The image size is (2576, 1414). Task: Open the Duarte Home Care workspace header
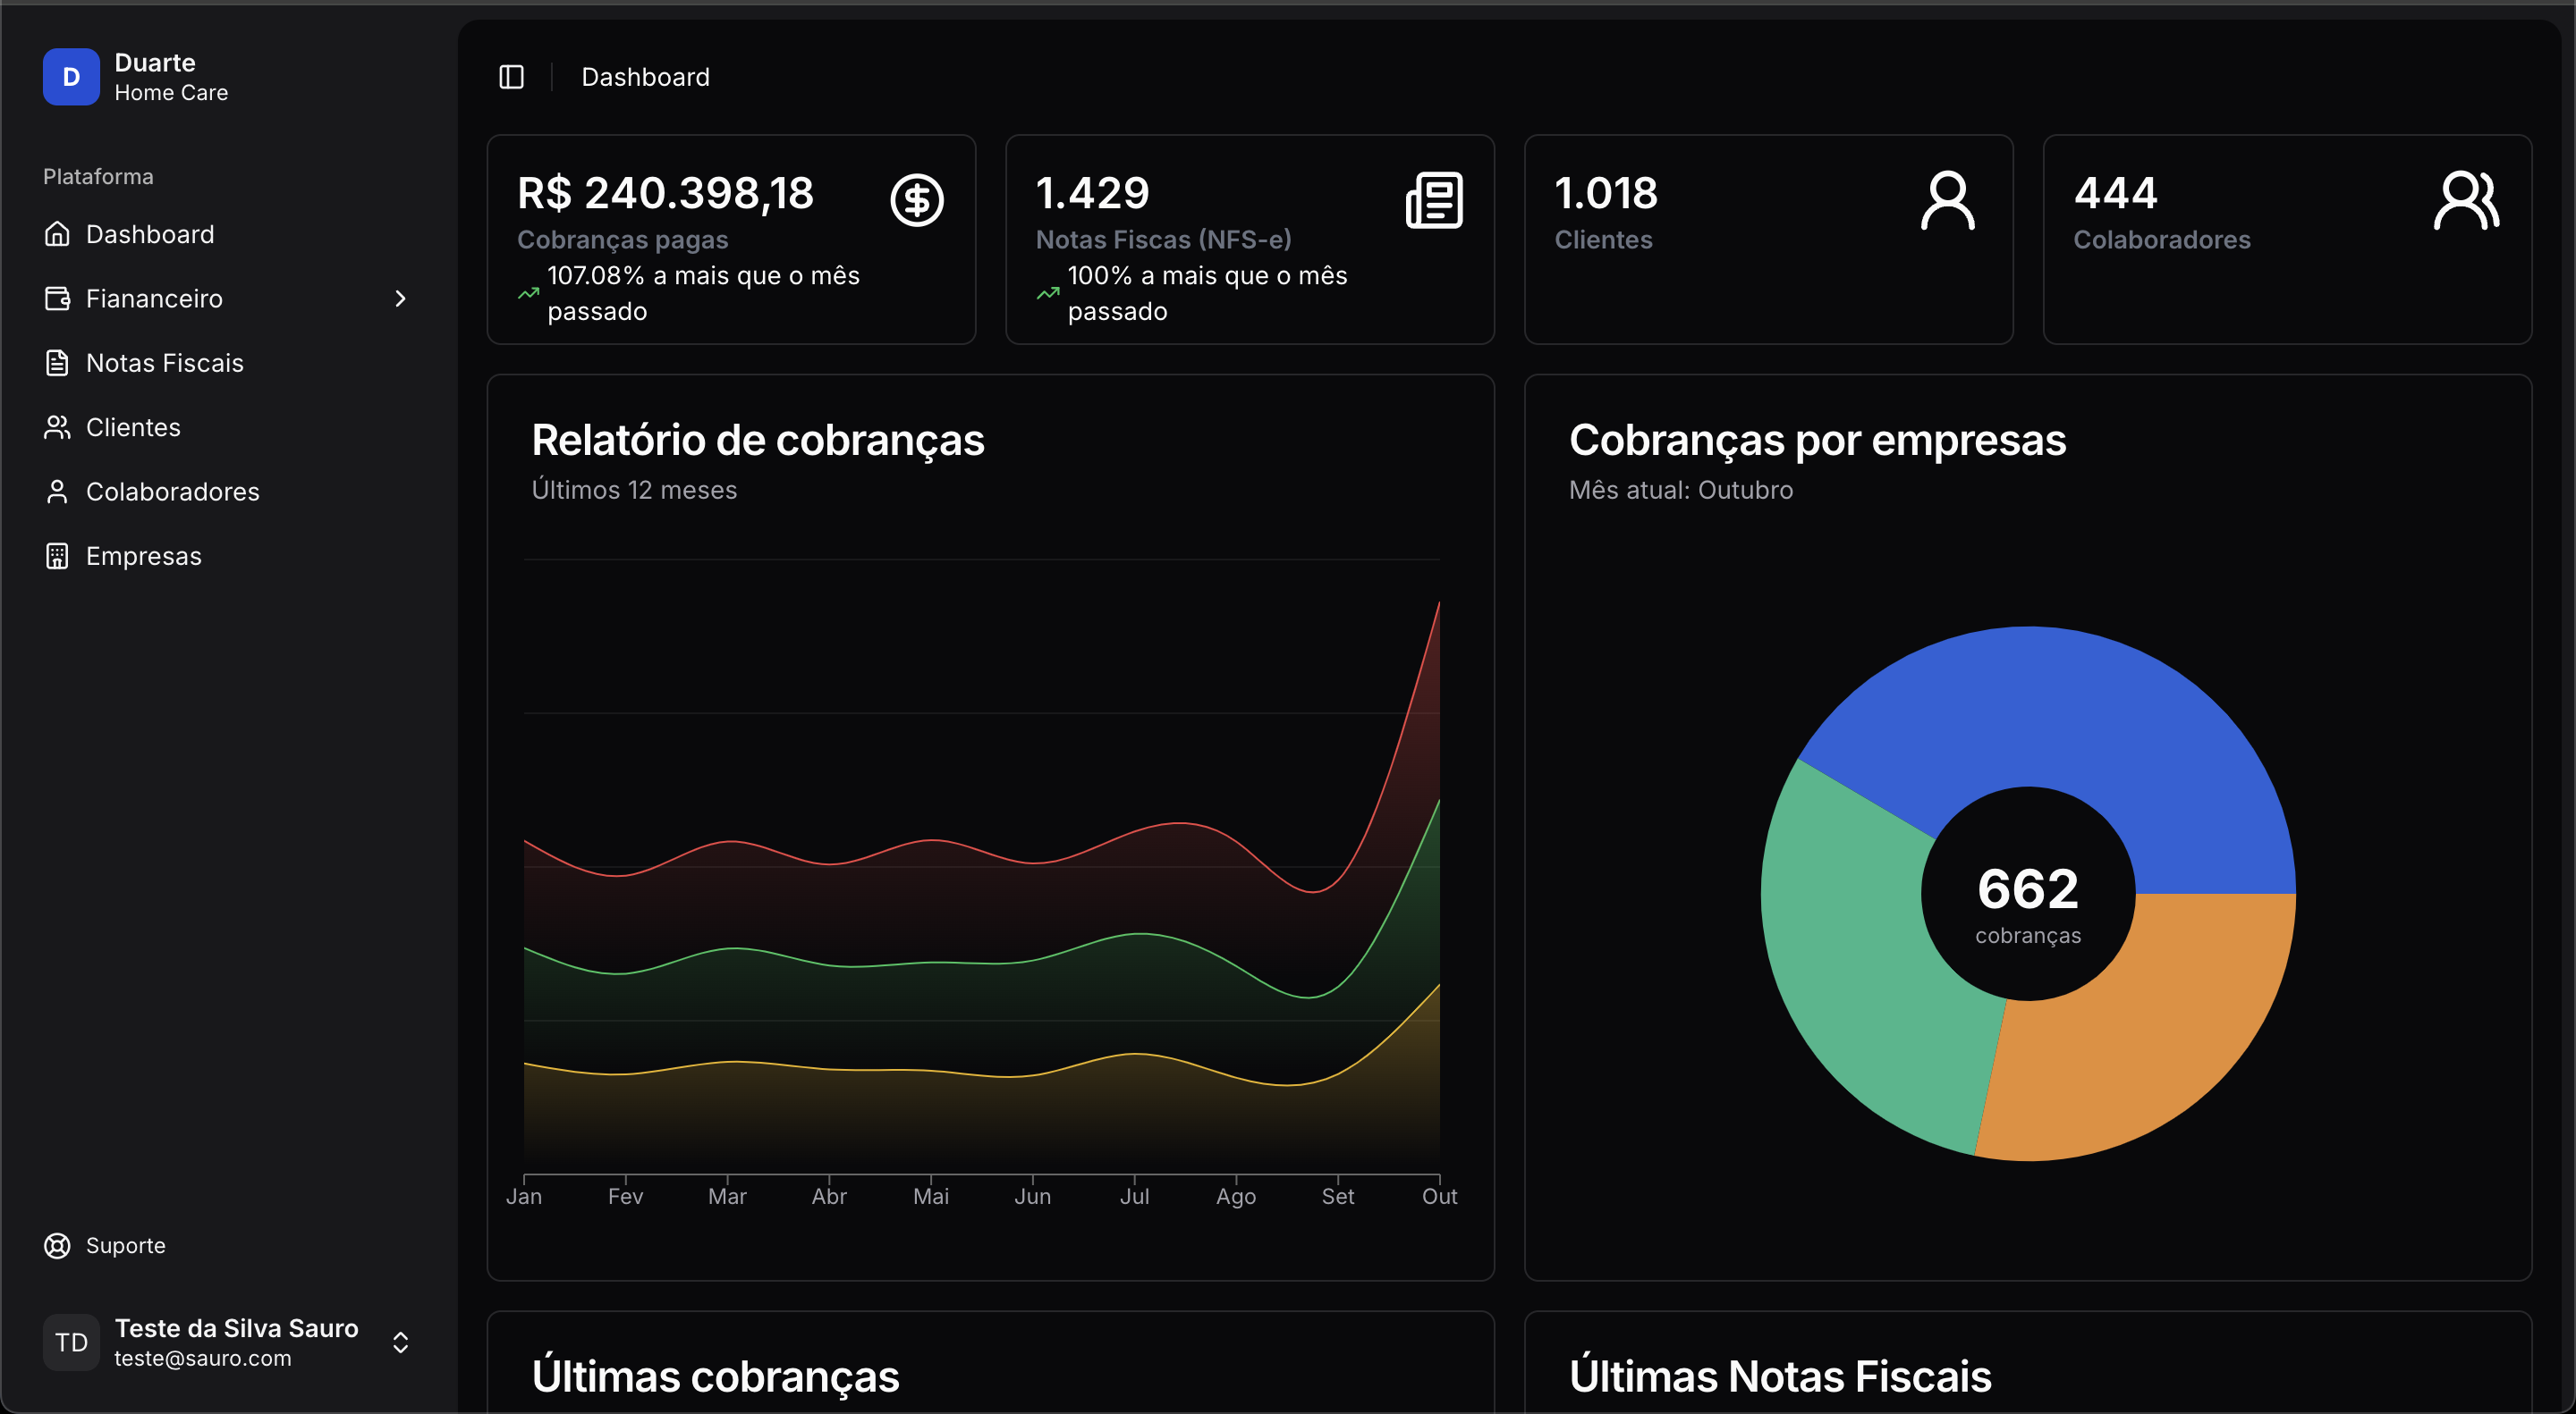(228, 77)
